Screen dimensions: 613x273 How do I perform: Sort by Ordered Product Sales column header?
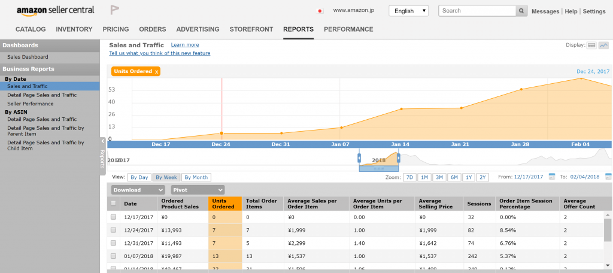pyautogui.click(x=183, y=204)
